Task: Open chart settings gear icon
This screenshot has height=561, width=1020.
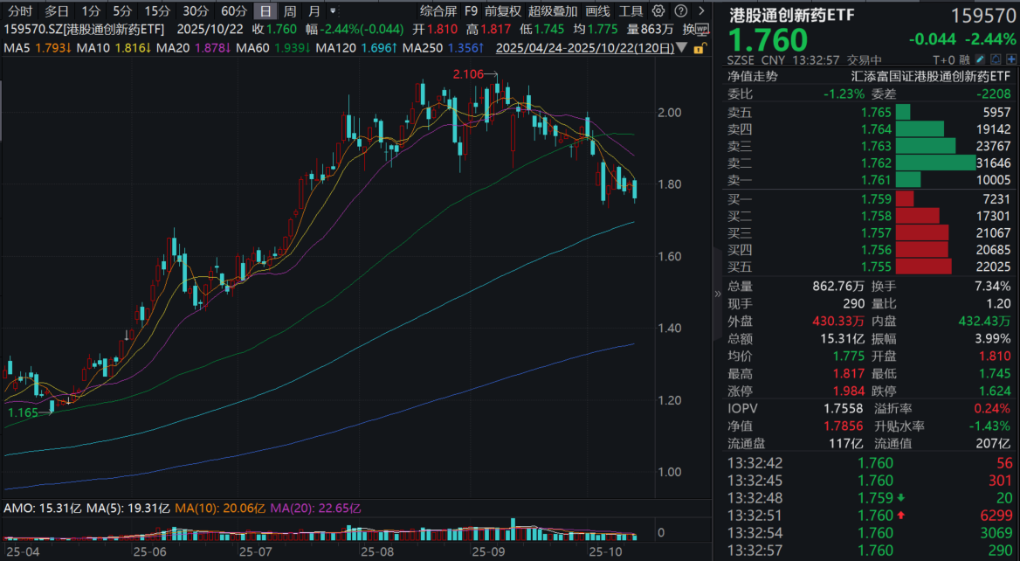Action: tap(658, 11)
